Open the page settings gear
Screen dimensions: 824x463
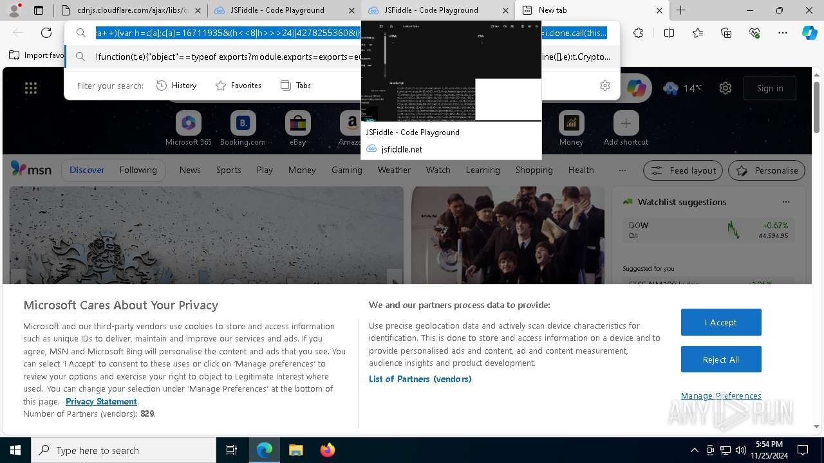(726, 88)
